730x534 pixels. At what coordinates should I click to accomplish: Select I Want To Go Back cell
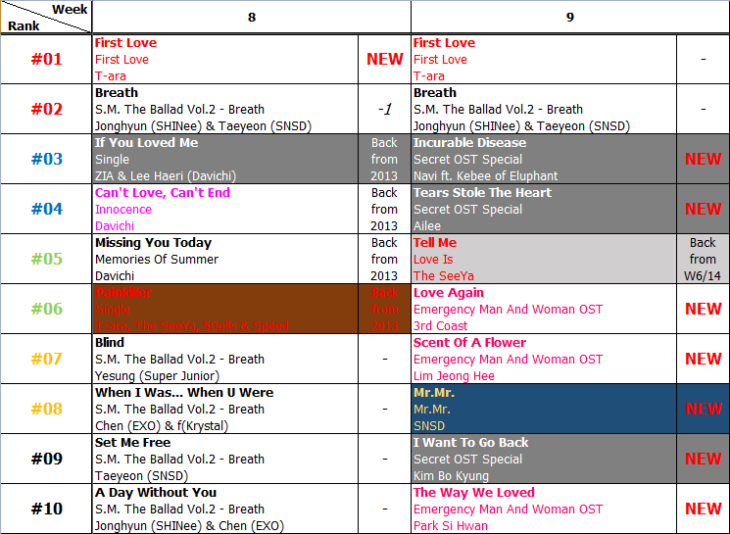pos(544,459)
